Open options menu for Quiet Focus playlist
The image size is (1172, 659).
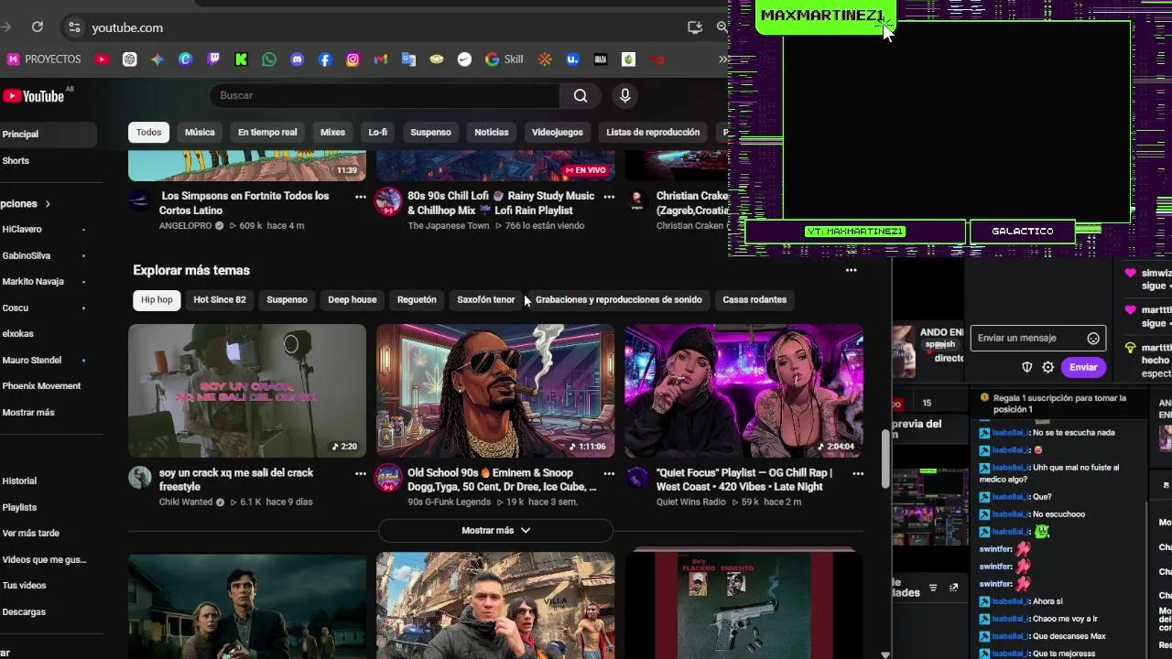pyautogui.click(x=858, y=474)
